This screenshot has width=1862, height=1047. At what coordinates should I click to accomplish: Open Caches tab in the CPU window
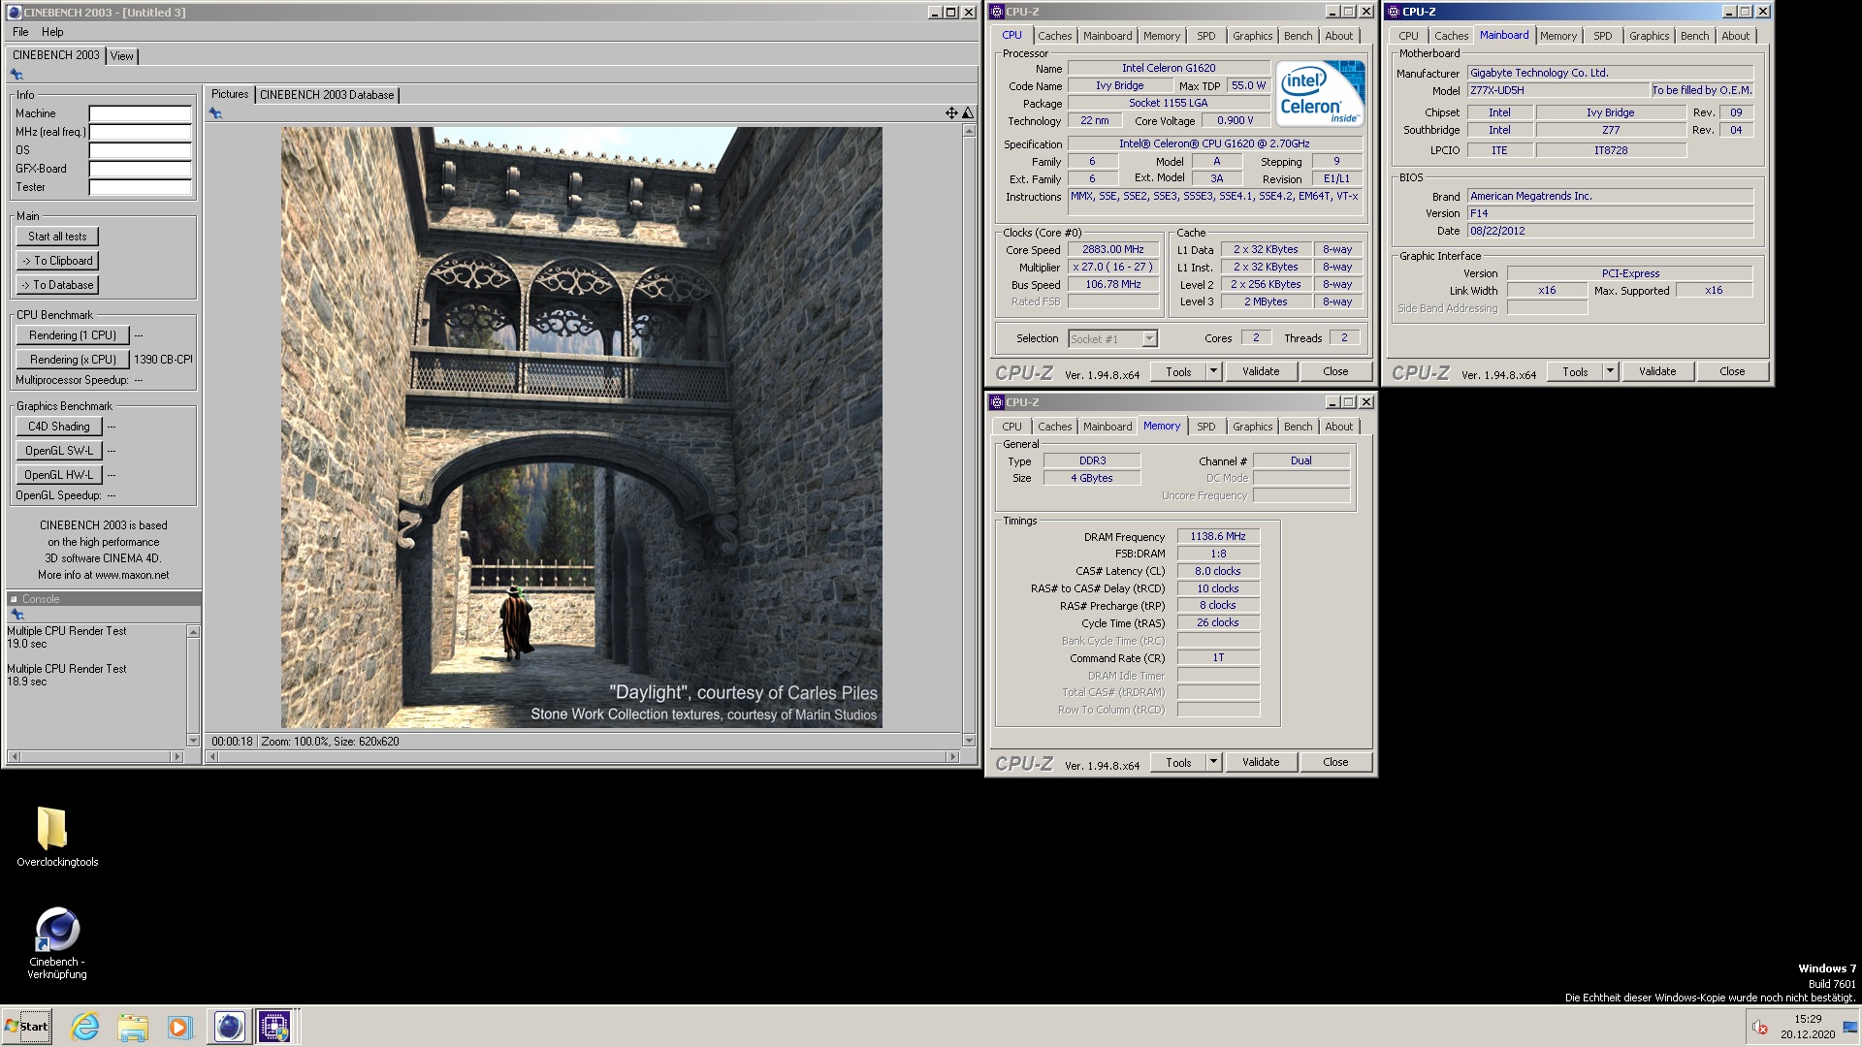[1054, 36]
